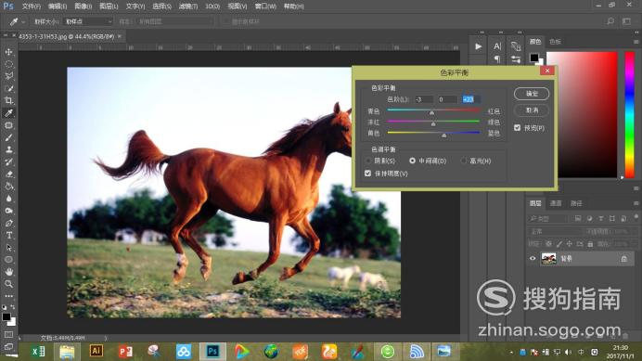
Task: Open the Layers panel options menu
Action: (x=636, y=203)
